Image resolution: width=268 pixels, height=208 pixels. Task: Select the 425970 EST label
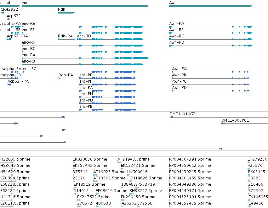[x=255, y=166]
